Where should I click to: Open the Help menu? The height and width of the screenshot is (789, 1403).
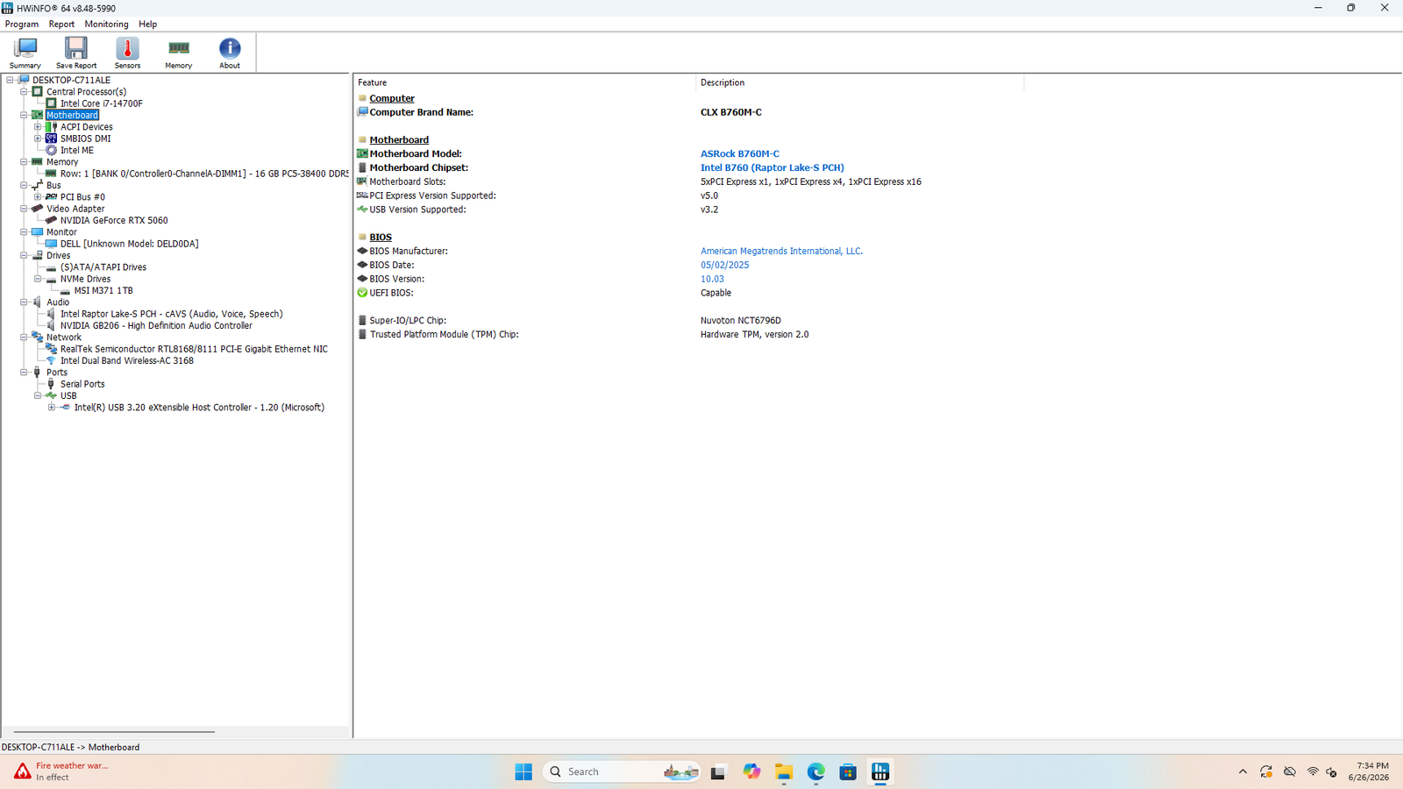(148, 25)
